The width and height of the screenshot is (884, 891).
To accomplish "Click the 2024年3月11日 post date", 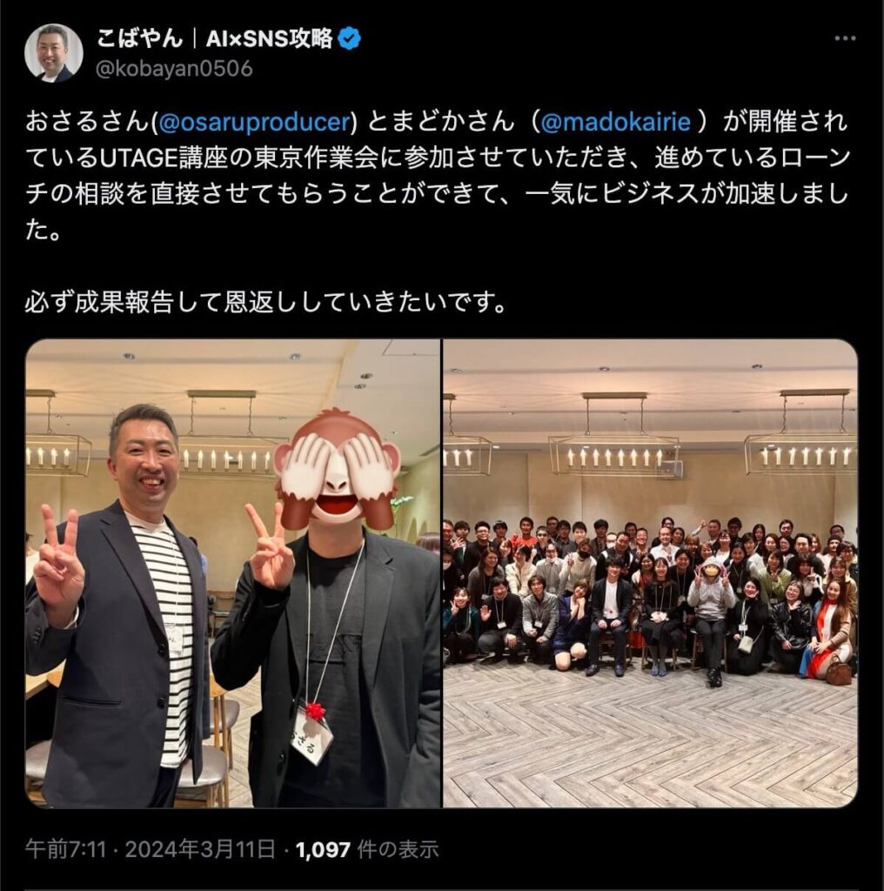I will click(x=200, y=849).
